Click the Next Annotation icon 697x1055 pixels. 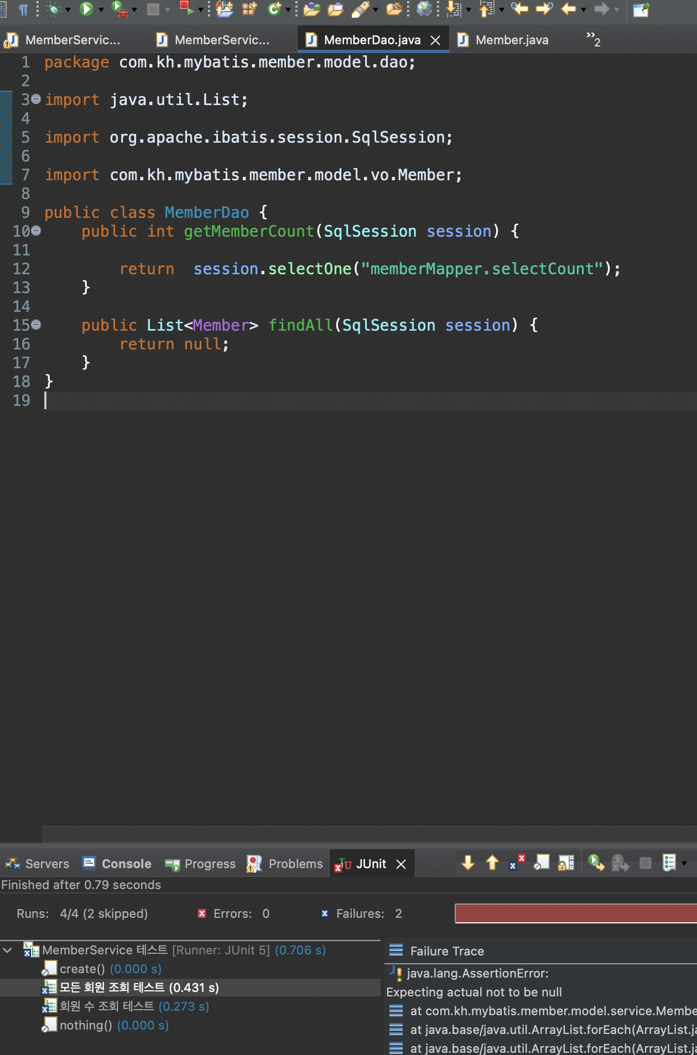[x=454, y=9]
